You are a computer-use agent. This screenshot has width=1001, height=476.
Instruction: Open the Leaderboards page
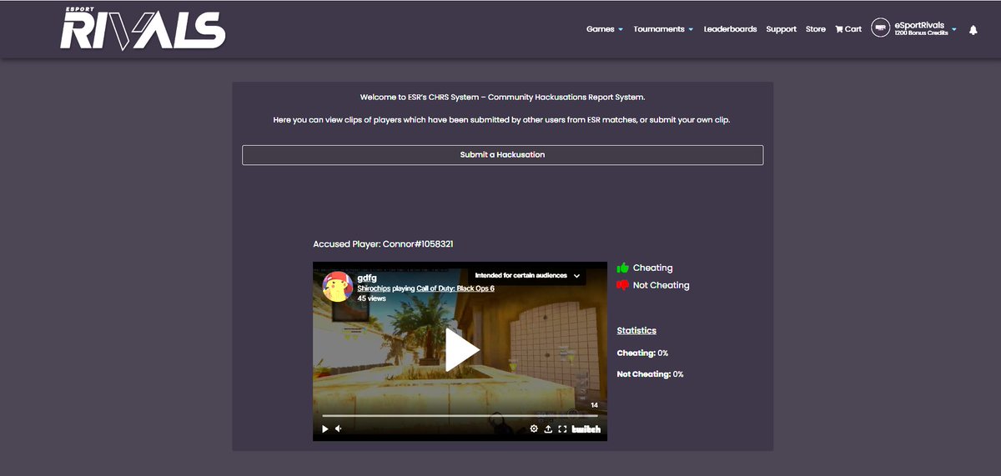tap(730, 29)
